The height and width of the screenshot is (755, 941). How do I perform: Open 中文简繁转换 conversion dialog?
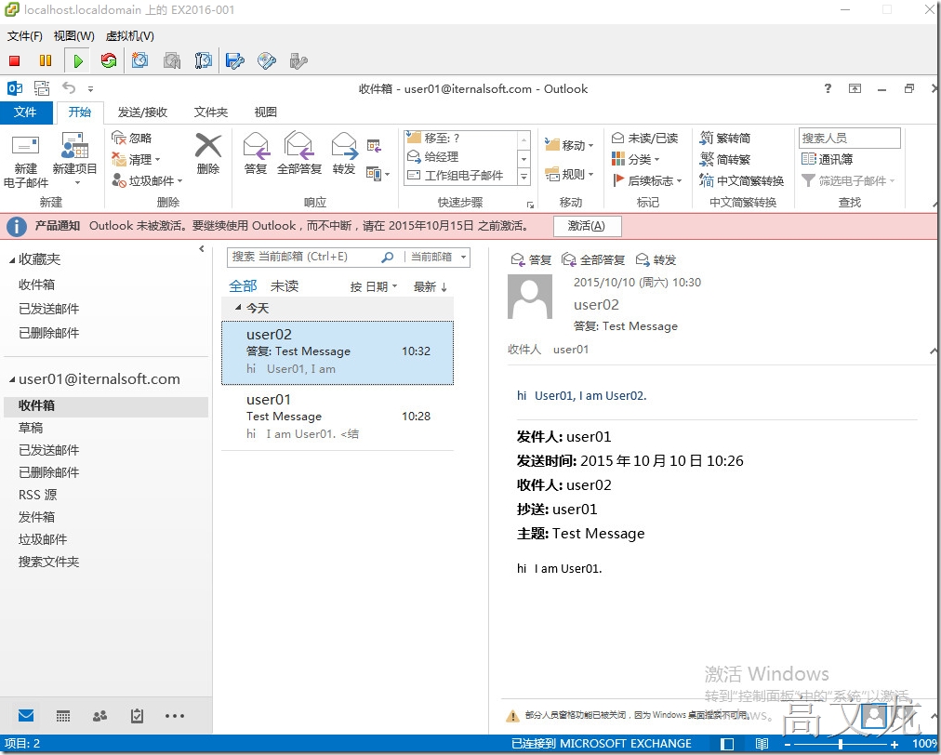(x=742, y=180)
